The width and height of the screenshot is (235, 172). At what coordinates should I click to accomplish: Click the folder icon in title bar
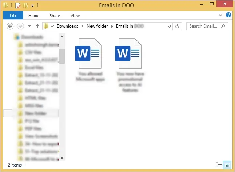pos(5,5)
